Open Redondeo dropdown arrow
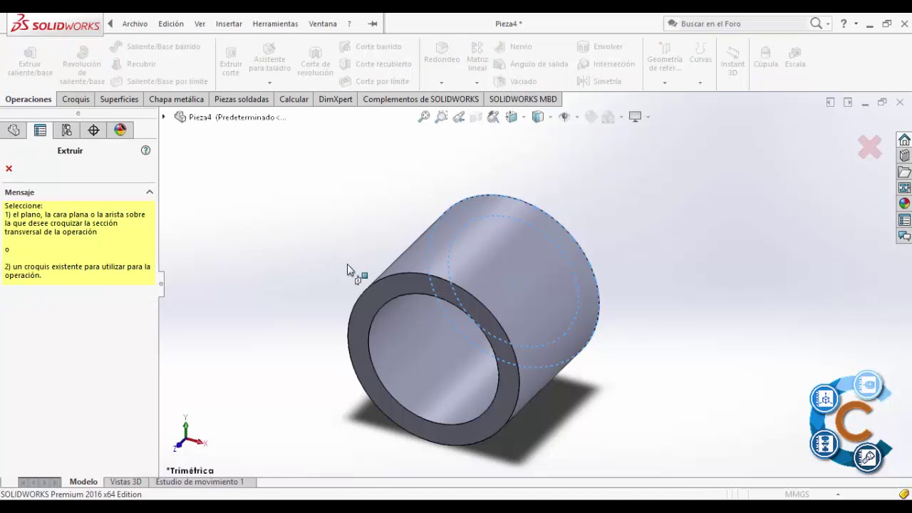Screen dimensions: 912x513 pyautogui.click(x=442, y=82)
